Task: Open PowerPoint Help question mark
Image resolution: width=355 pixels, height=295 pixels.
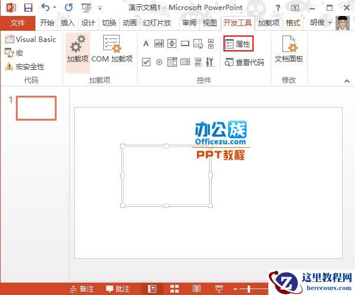Action: 278,8
